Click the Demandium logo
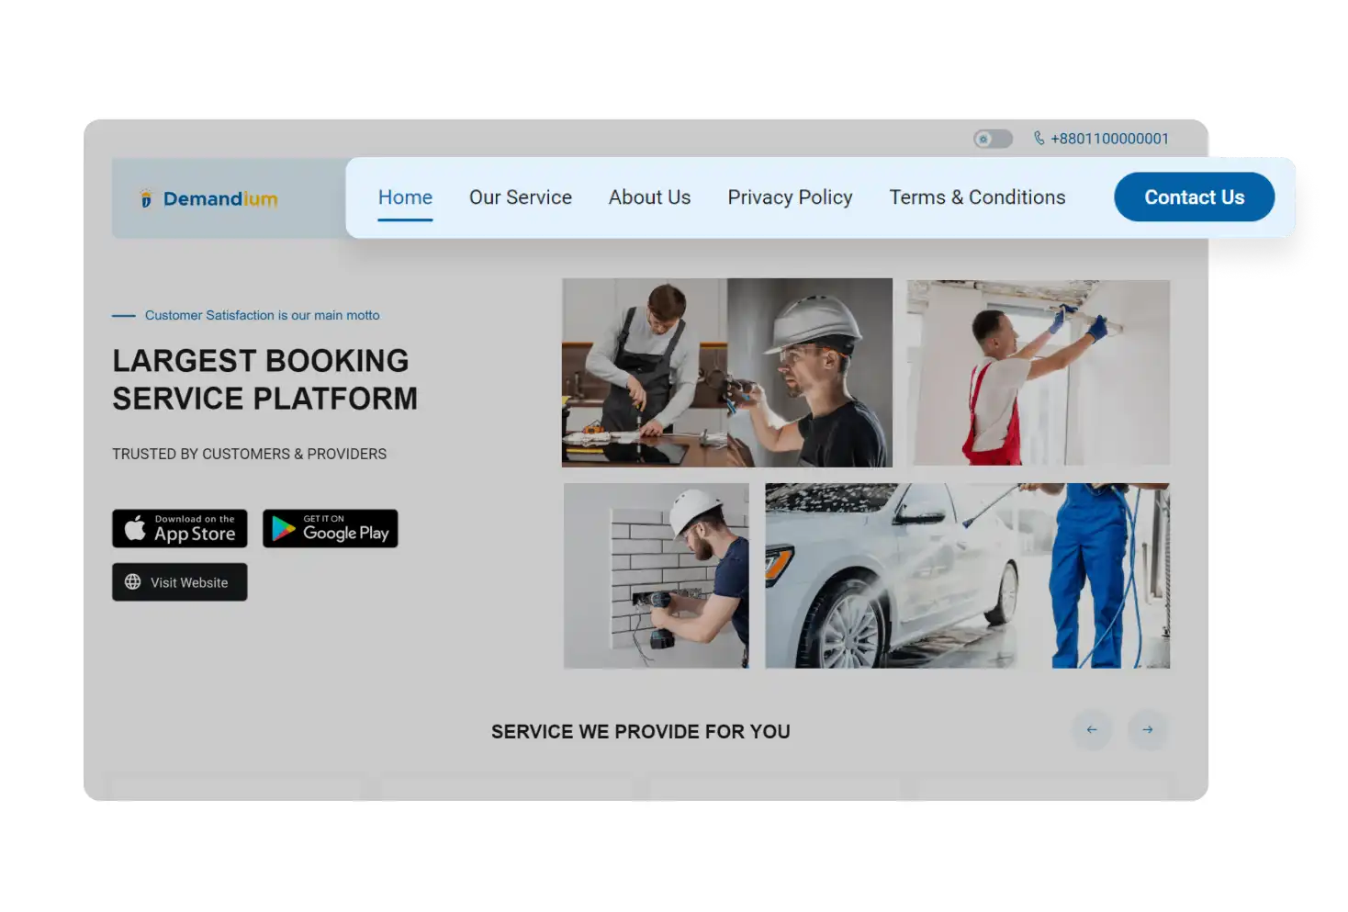The width and height of the screenshot is (1348, 912). click(208, 198)
